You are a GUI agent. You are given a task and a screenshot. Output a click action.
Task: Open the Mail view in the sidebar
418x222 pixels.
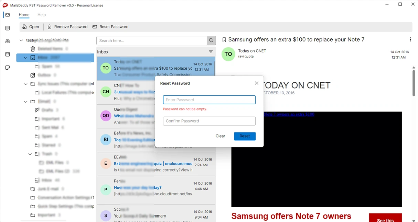click(x=8, y=15)
